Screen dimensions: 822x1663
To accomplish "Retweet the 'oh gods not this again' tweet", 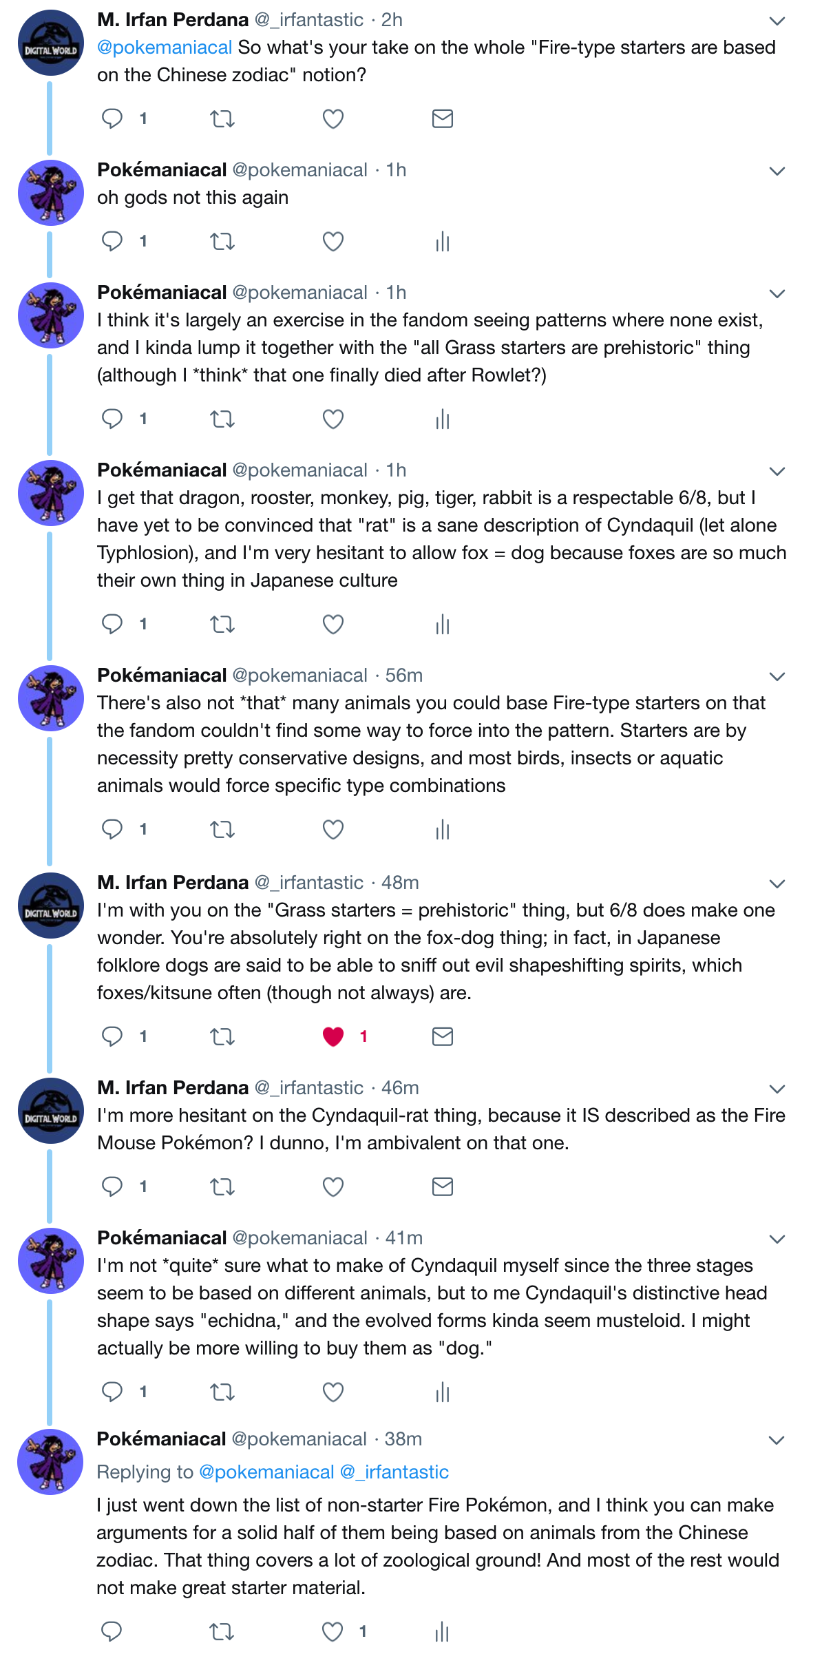I will pos(222,242).
